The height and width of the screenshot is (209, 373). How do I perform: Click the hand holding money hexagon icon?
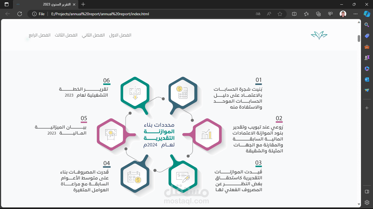[x=111, y=134]
